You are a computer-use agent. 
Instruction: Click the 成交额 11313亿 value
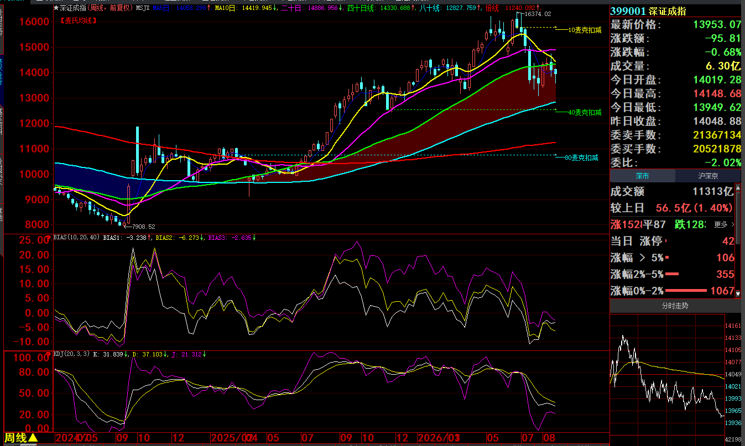tap(713, 191)
